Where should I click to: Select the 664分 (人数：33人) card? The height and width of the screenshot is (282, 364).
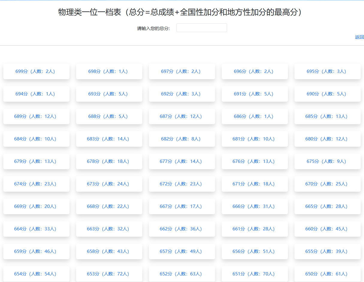[36, 229]
